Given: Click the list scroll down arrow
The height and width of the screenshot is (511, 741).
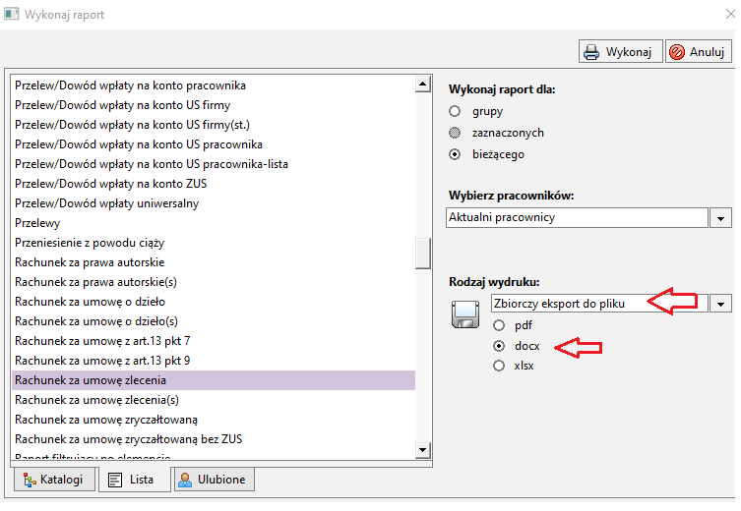Looking at the screenshot, I should point(423,450).
